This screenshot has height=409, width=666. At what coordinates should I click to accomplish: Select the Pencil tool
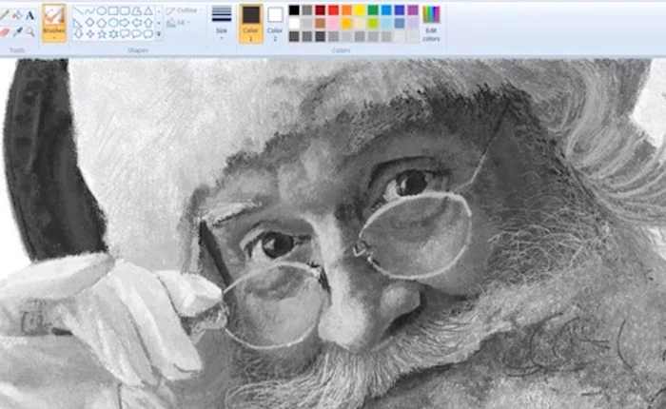(x=5, y=15)
